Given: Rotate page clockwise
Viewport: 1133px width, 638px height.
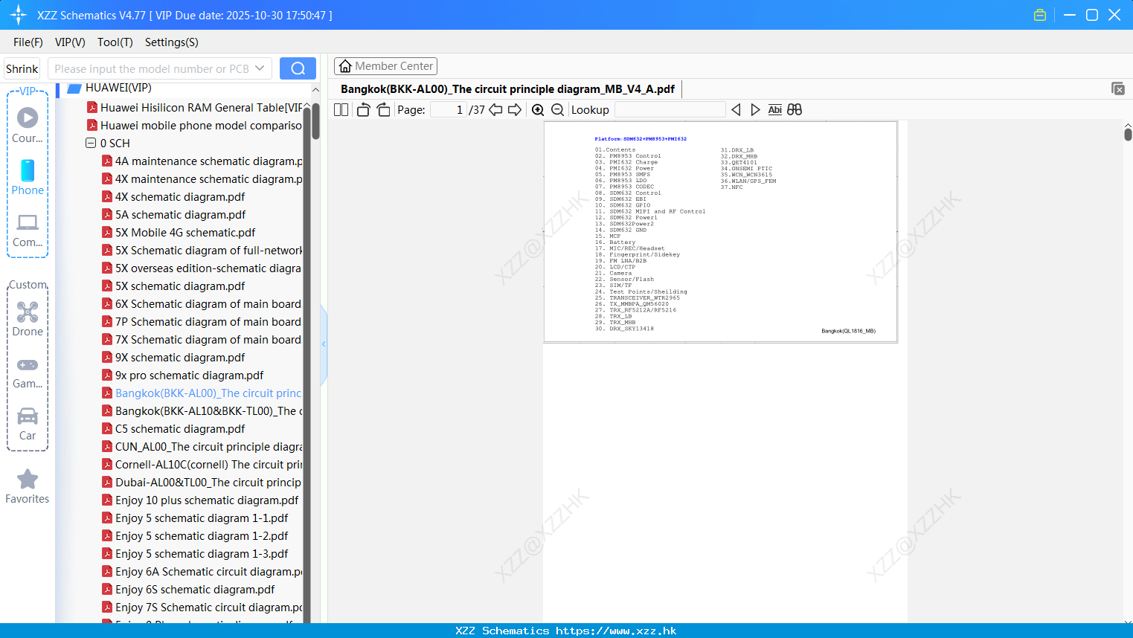Looking at the screenshot, I should [383, 110].
